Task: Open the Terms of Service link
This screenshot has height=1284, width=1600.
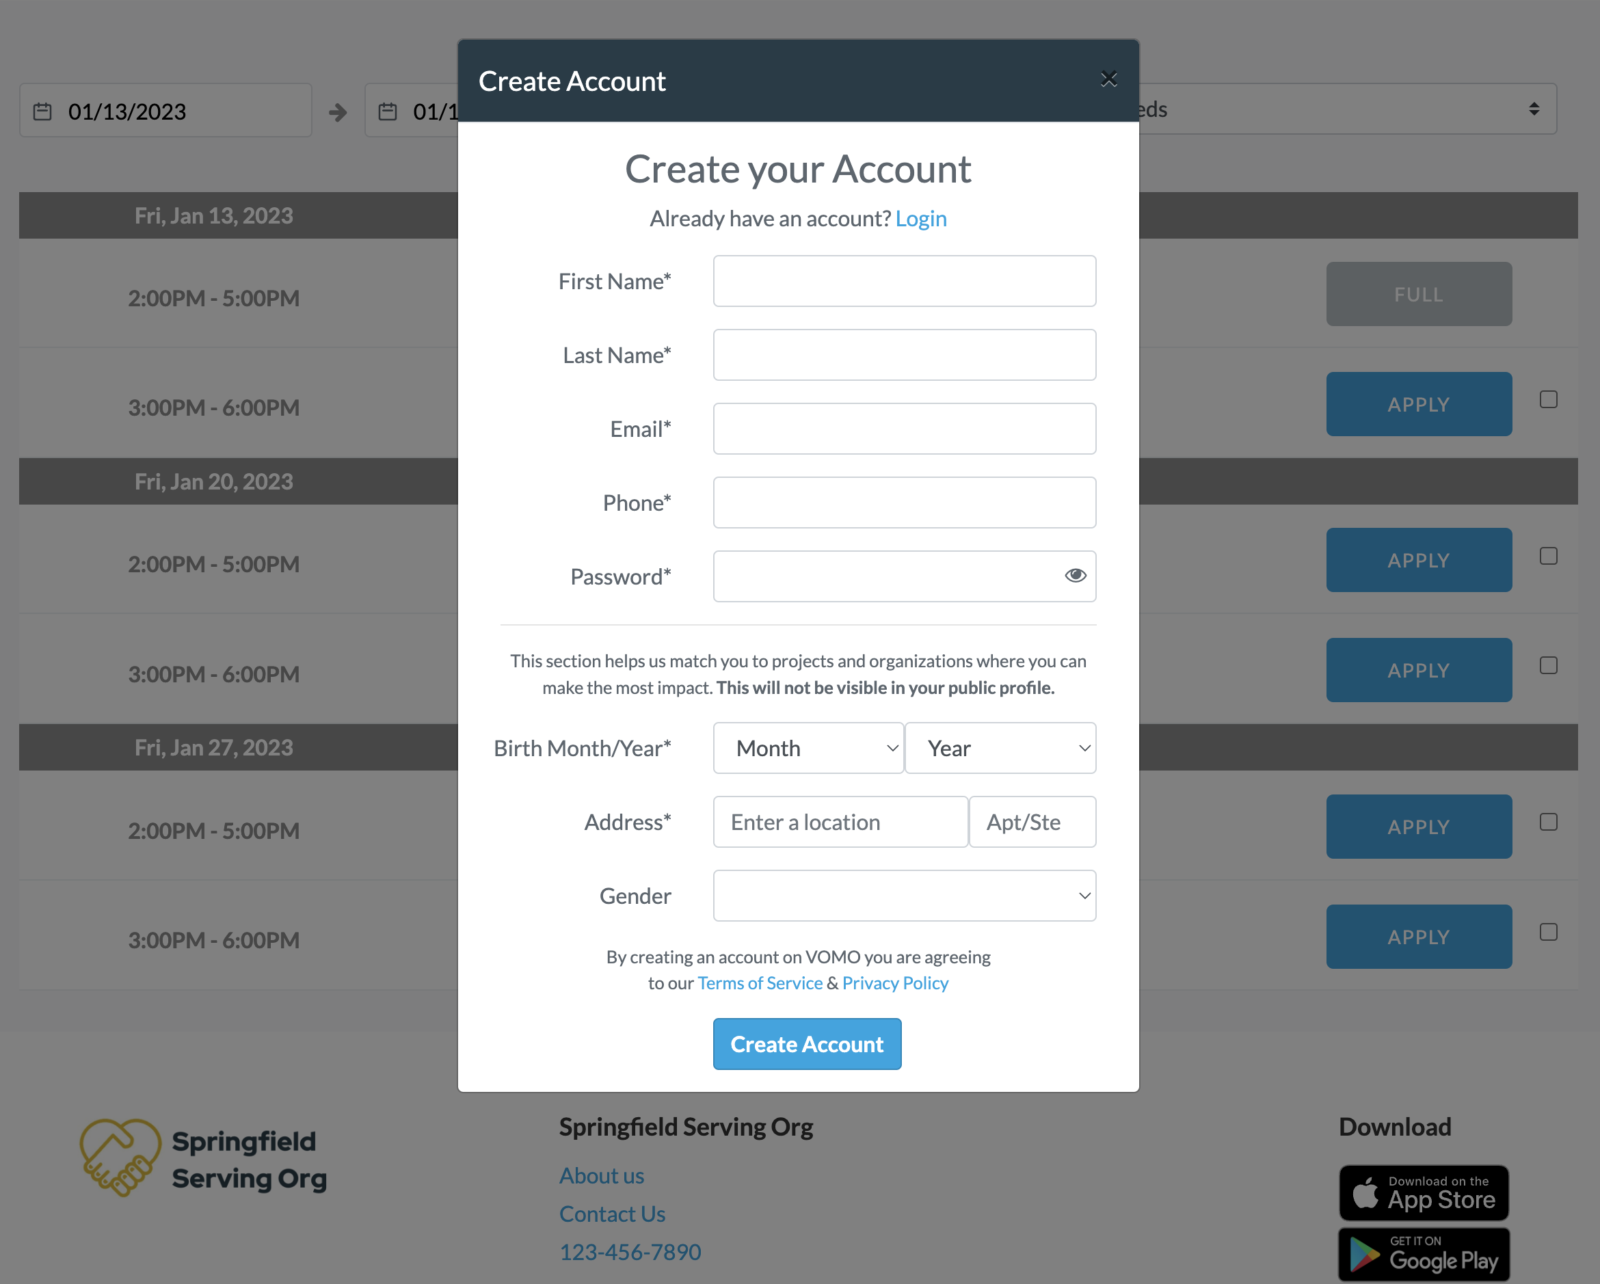Action: (760, 982)
